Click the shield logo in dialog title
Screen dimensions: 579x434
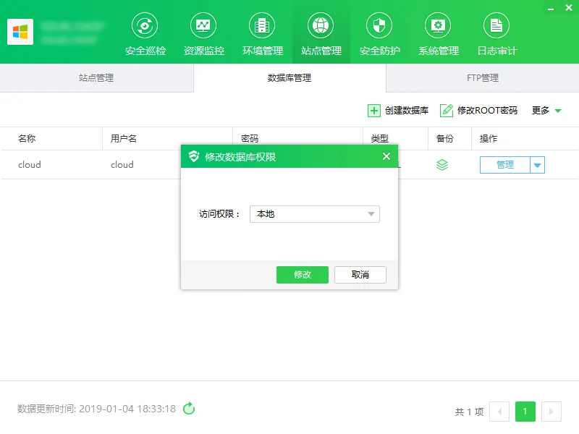tap(193, 156)
